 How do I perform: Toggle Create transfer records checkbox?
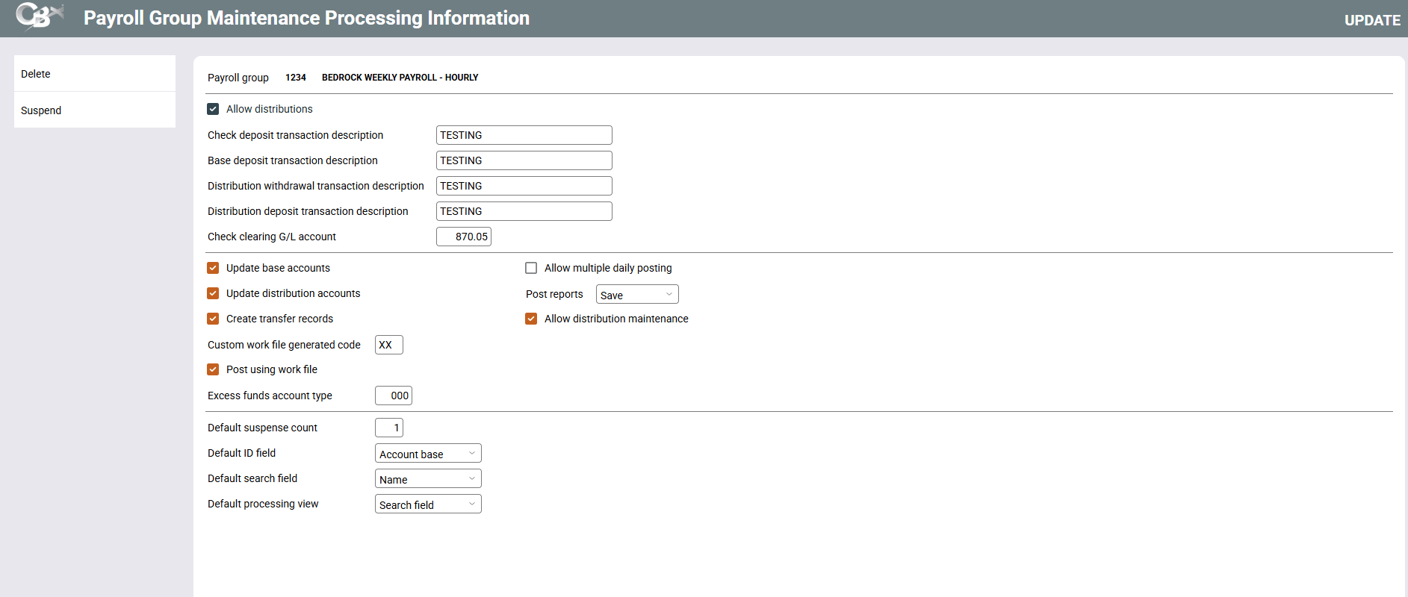(213, 319)
